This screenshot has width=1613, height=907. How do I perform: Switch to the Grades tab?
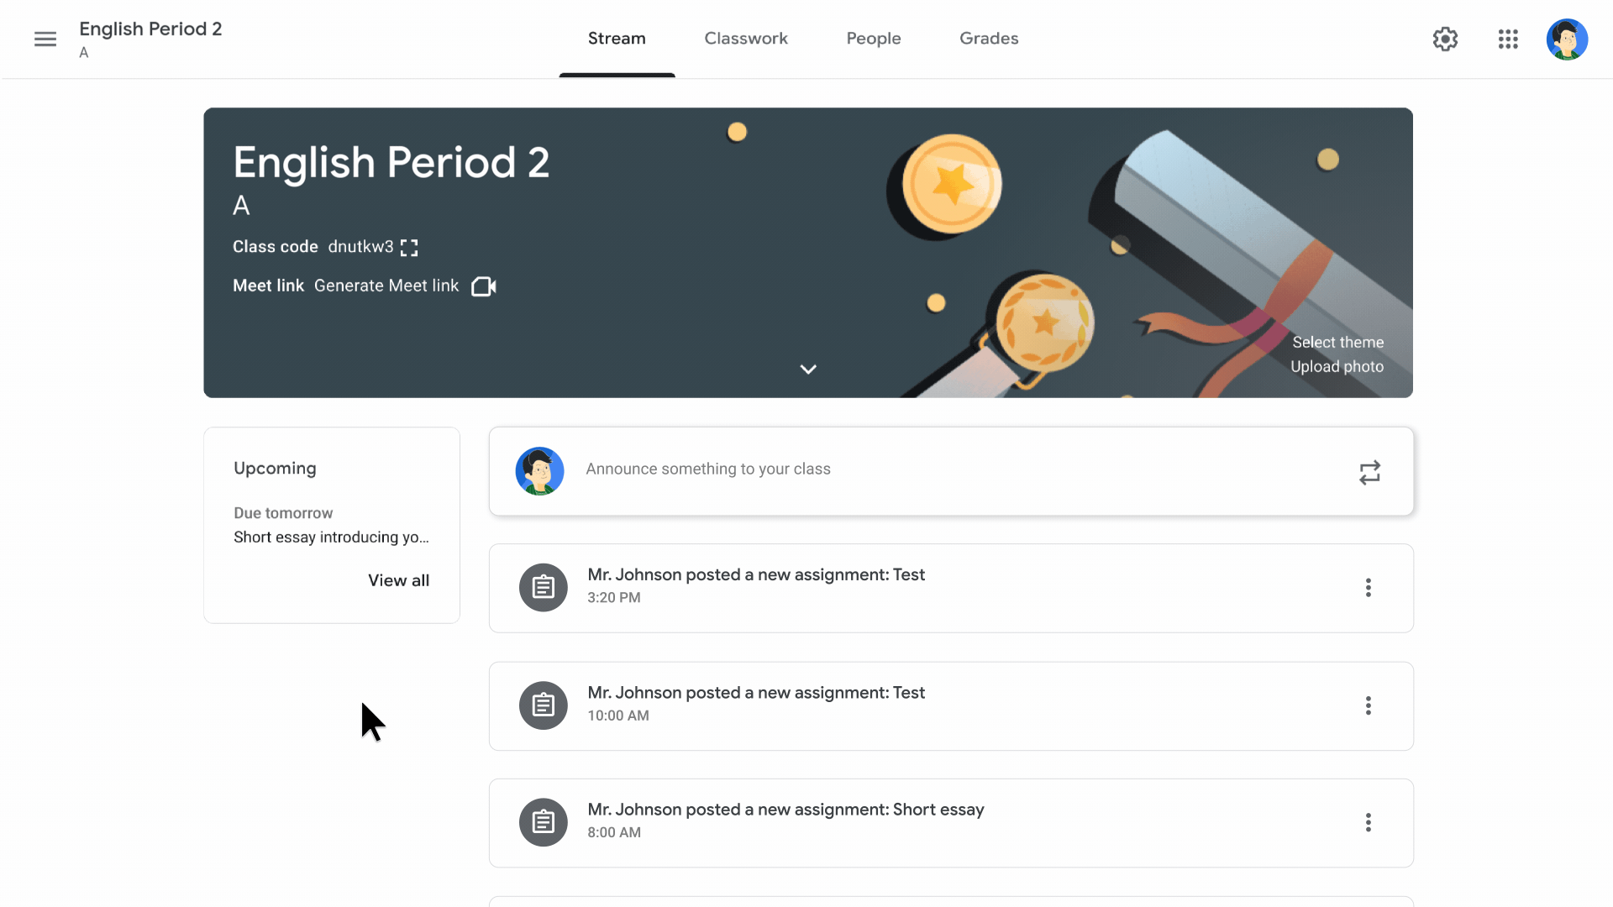(x=990, y=38)
